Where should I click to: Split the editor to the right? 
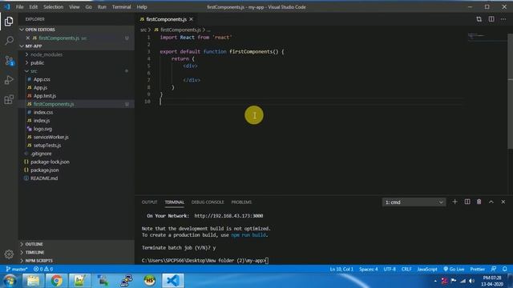(x=491, y=19)
